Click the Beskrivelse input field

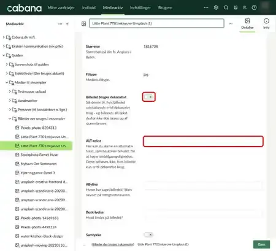203,214
